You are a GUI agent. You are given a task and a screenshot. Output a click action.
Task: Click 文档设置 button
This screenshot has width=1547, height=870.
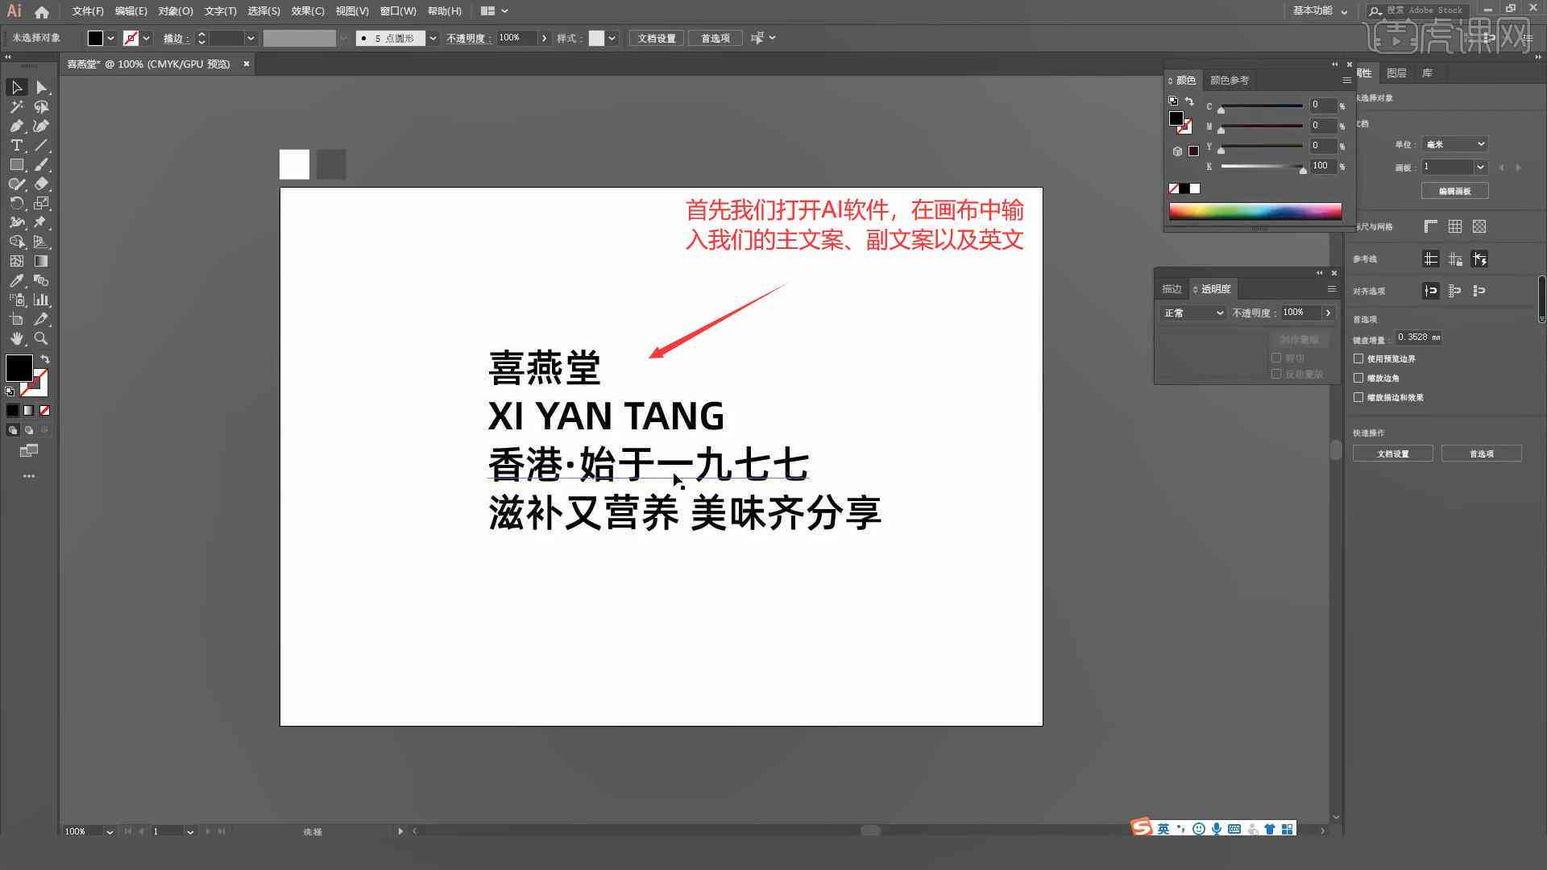coord(1395,454)
